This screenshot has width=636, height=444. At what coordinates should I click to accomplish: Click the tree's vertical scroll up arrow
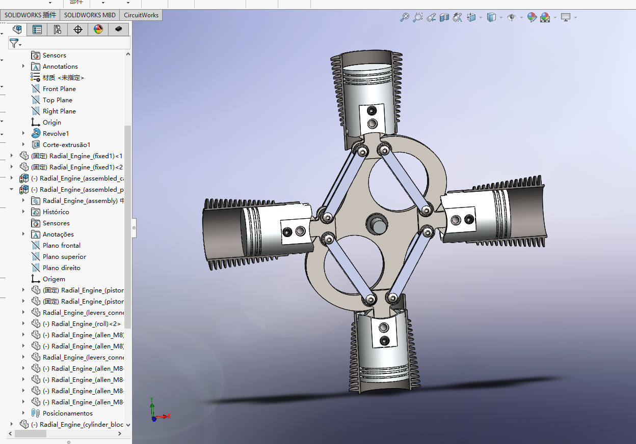coord(128,54)
